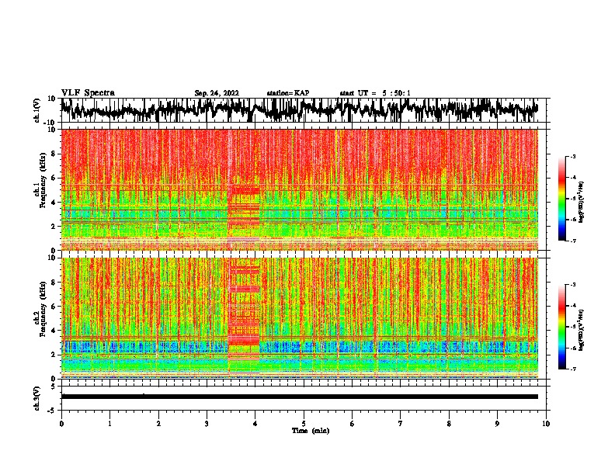
Task: Click the "station=KAP" label
Action: (x=288, y=93)
